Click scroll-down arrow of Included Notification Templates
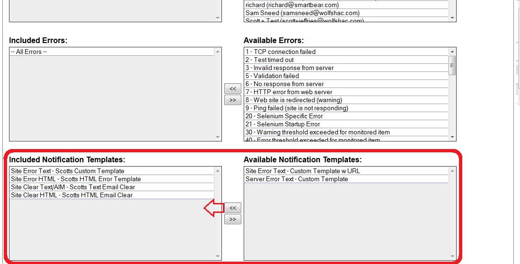The height and width of the screenshot is (264, 520). coord(218,256)
